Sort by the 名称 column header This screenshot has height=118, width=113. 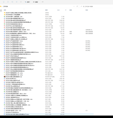(5, 10)
